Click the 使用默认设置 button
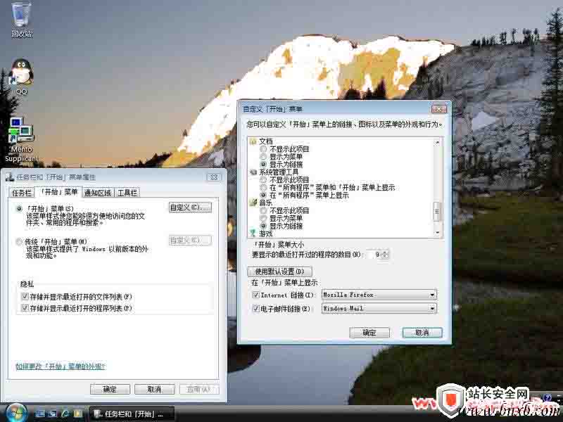Viewport: 563px width, 422px height. [x=279, y=271]
